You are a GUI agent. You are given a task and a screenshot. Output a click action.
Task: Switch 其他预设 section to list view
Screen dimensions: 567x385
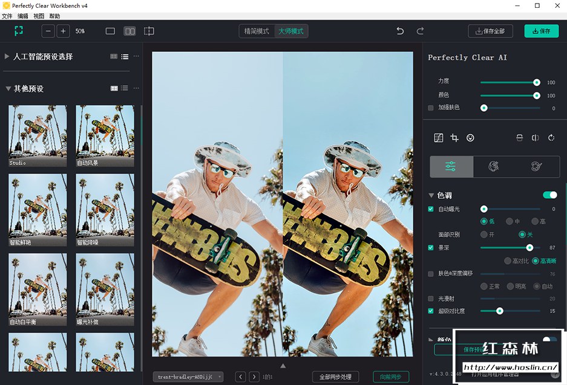[x=125, y=88]
